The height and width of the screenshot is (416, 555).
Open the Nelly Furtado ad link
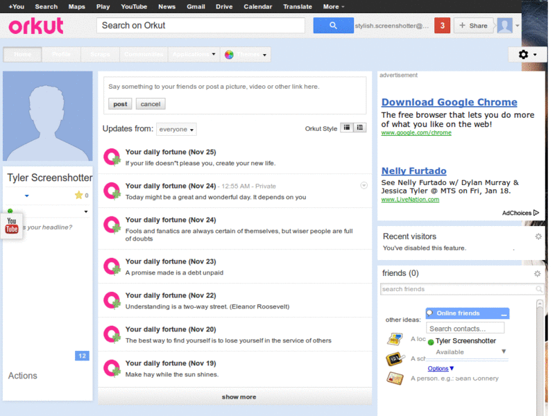pyautogui.click(x=413, y=171)
